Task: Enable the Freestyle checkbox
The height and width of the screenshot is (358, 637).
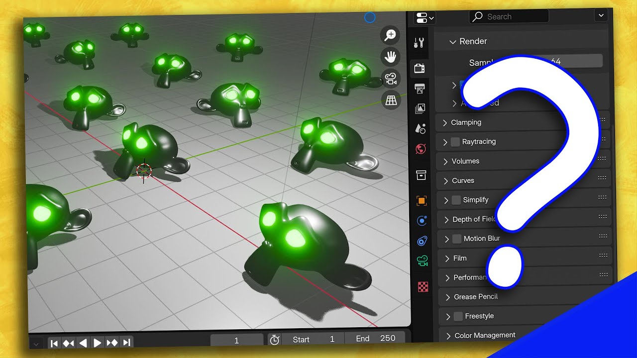Action: [458, 316]
